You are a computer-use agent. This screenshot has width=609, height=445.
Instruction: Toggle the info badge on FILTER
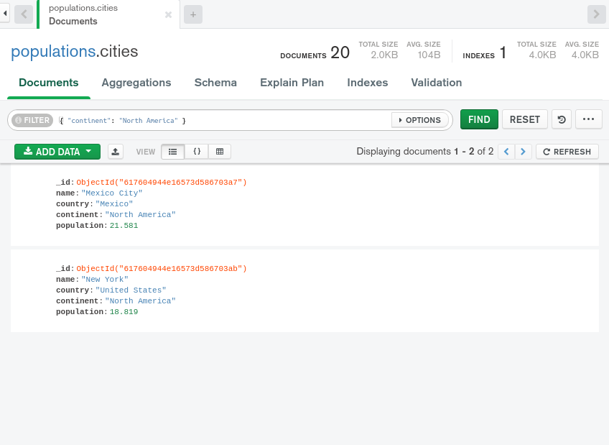17,119
